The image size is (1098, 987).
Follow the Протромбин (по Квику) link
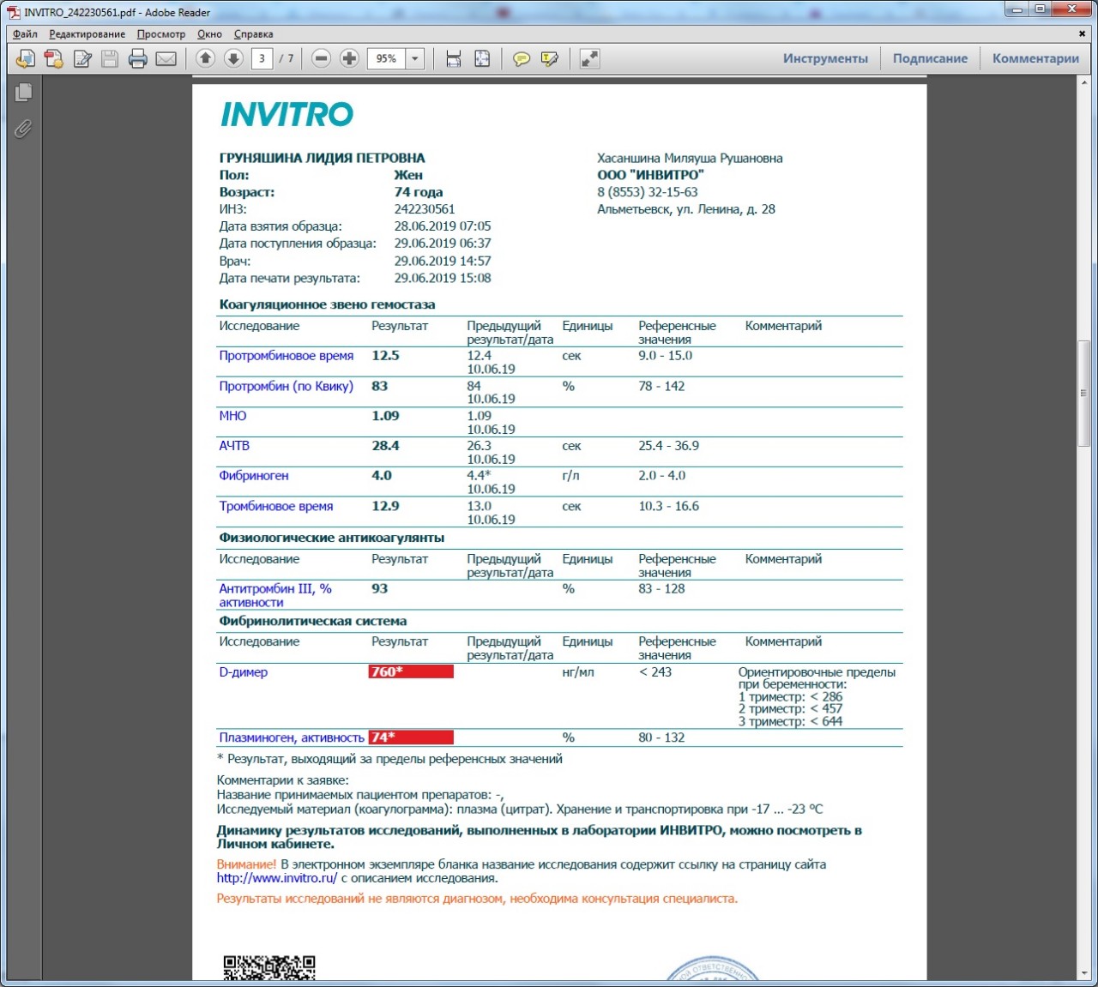tap(286, 386)
